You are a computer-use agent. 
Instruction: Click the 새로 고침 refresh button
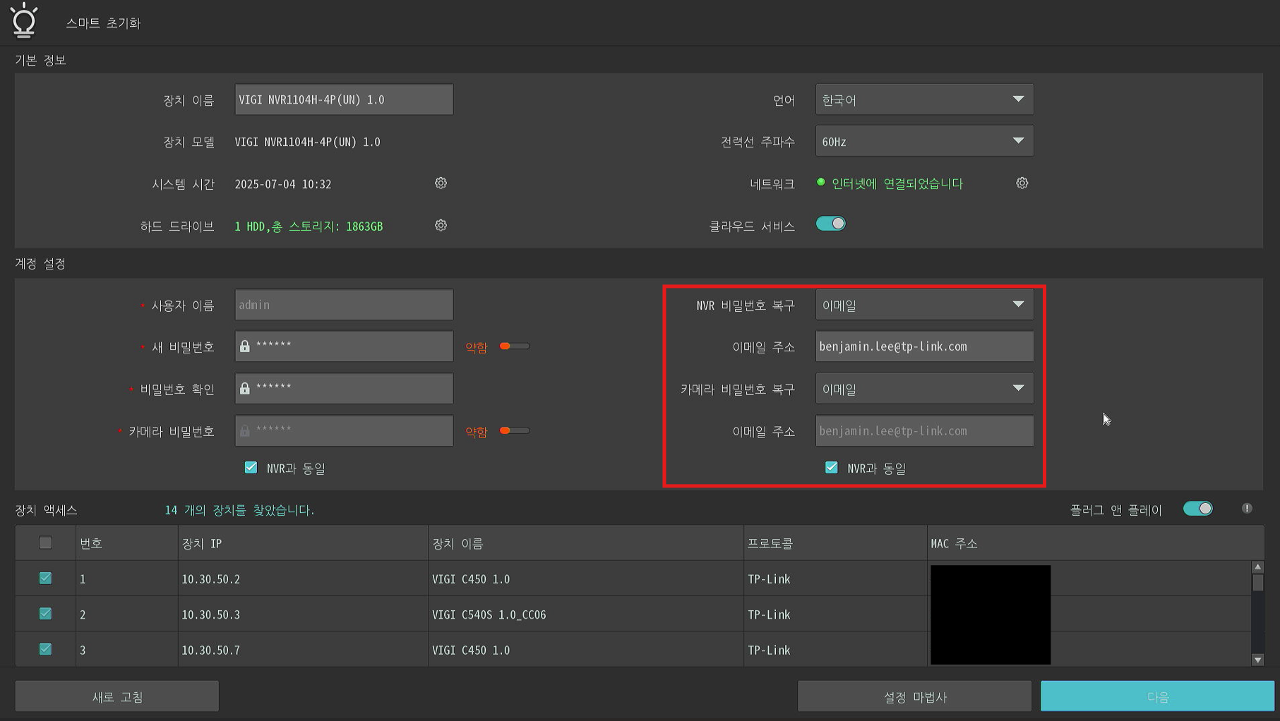[117, 696]
